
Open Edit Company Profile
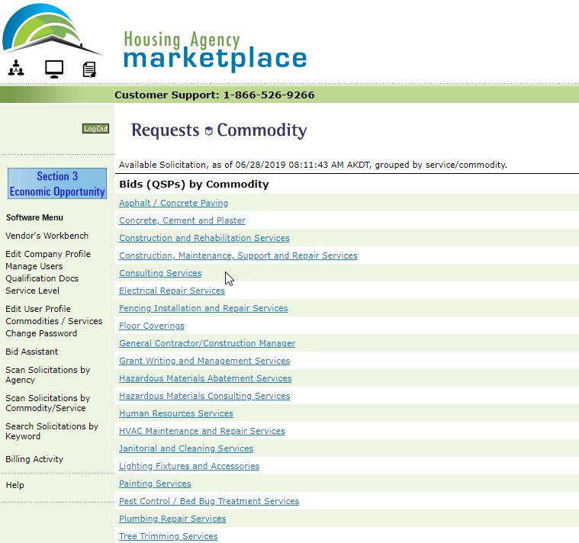(48, 254)
